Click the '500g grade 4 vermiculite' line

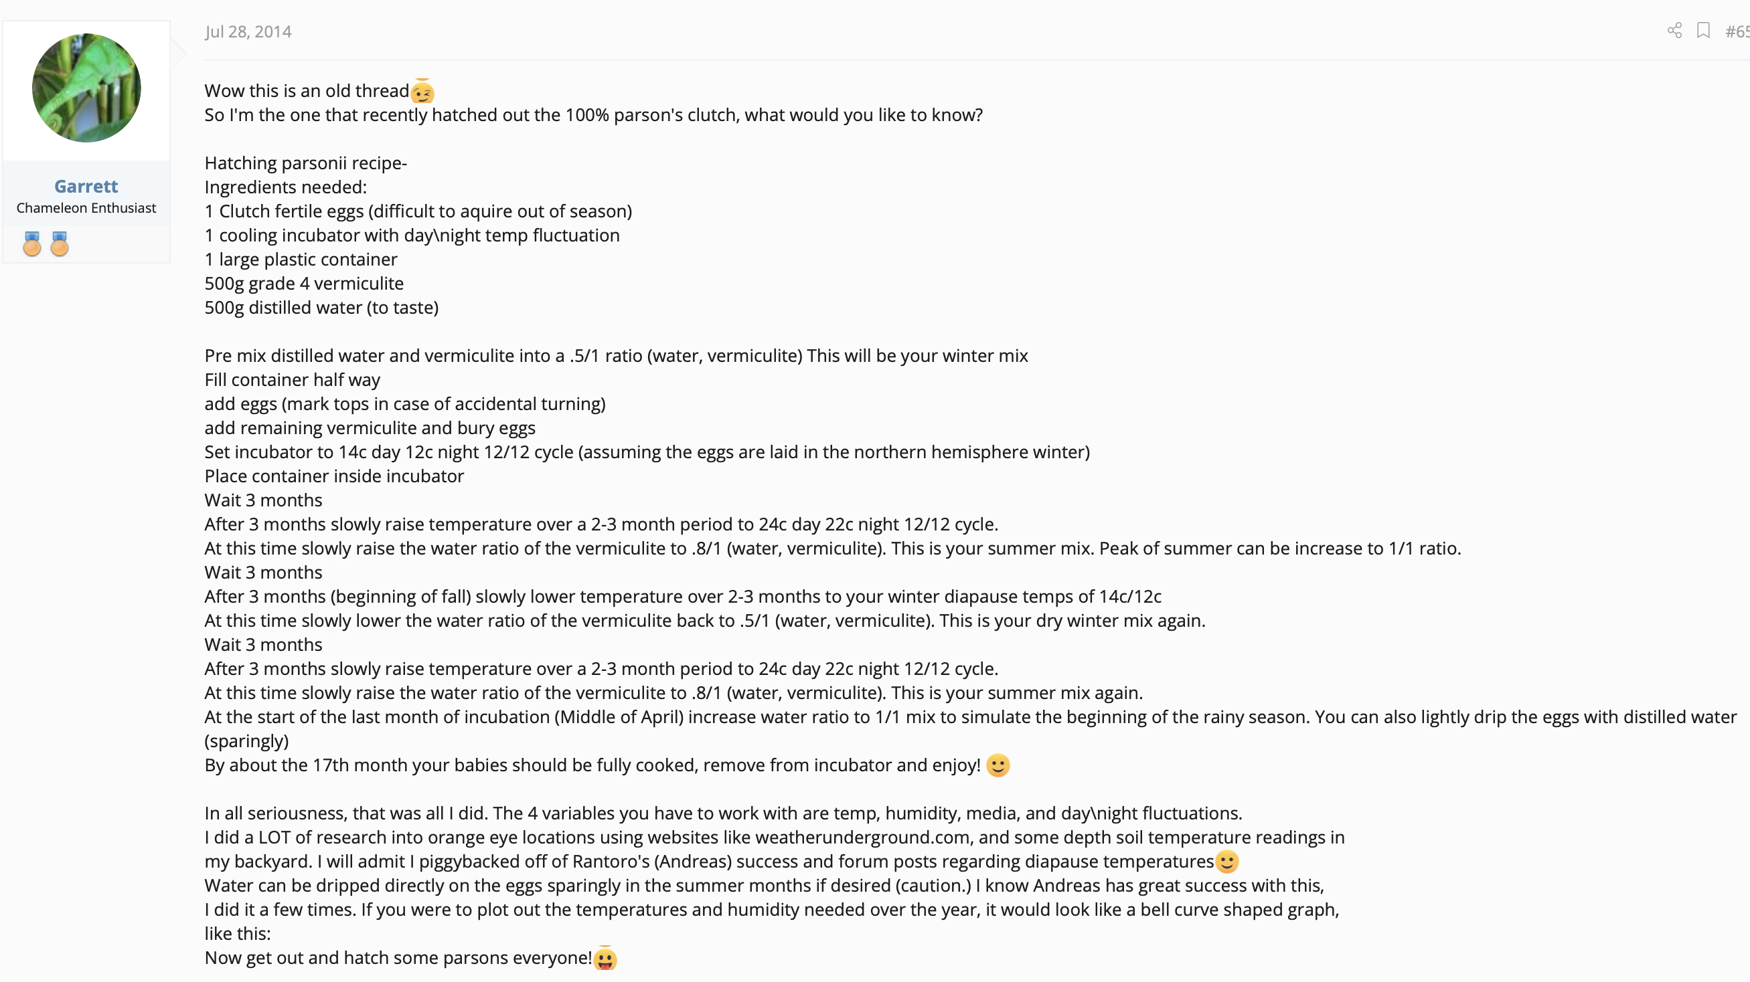tap(304, 284)
